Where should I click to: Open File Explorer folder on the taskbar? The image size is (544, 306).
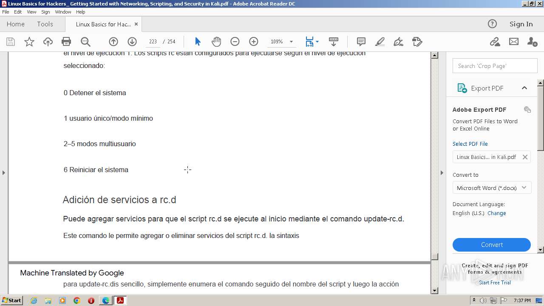pos(48,300)
